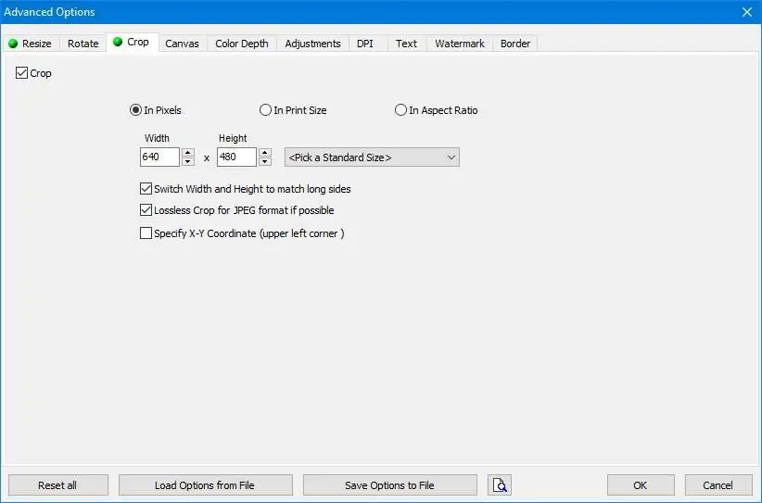Enable Specify X-Y Coordinate checkbox
Screen dimensions: 762x503
(x=146, y=233)
